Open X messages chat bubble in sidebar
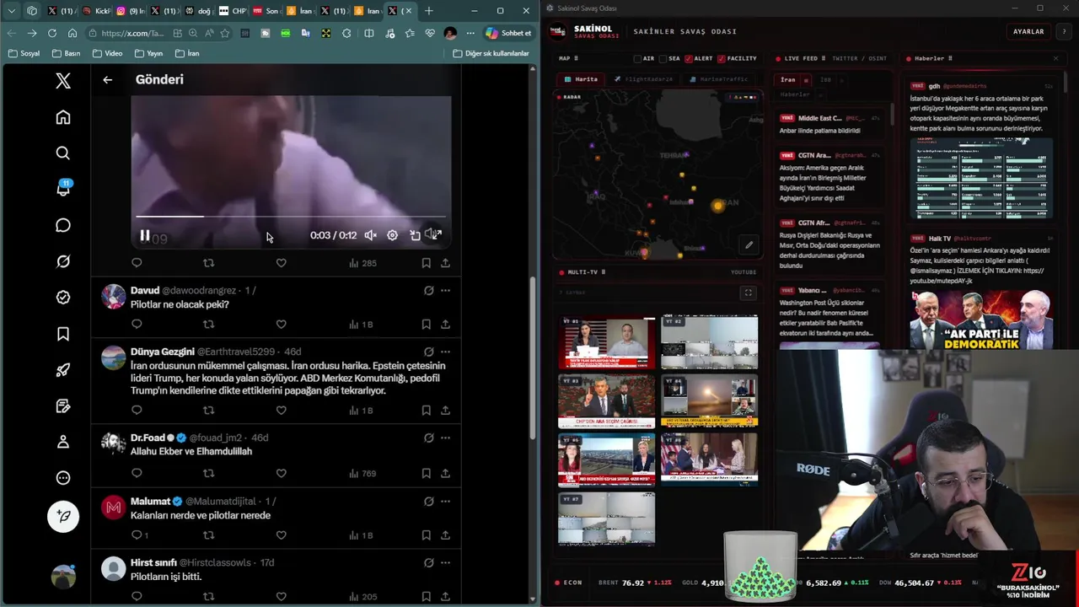This screenshot has height=607, width=1079. [x=63, y=225]
